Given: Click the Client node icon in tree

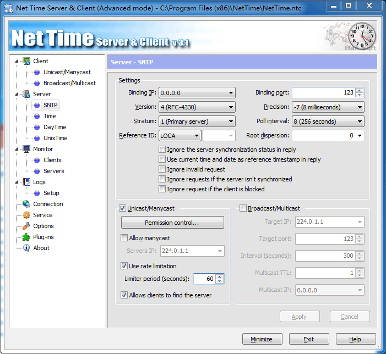Looking at the screenshot, I should click(x=26, y=61).
